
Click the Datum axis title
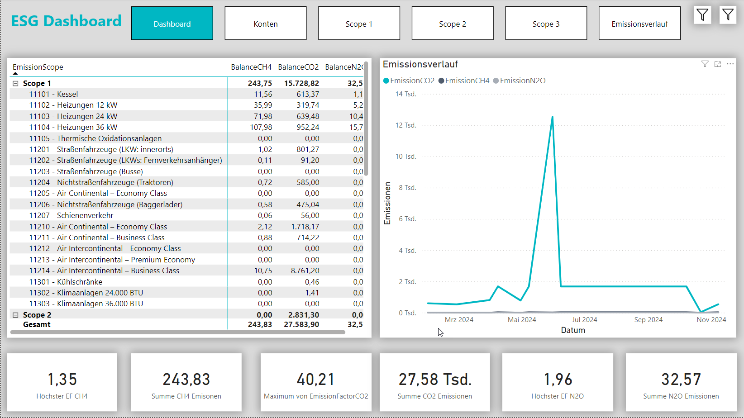[573, 330]
